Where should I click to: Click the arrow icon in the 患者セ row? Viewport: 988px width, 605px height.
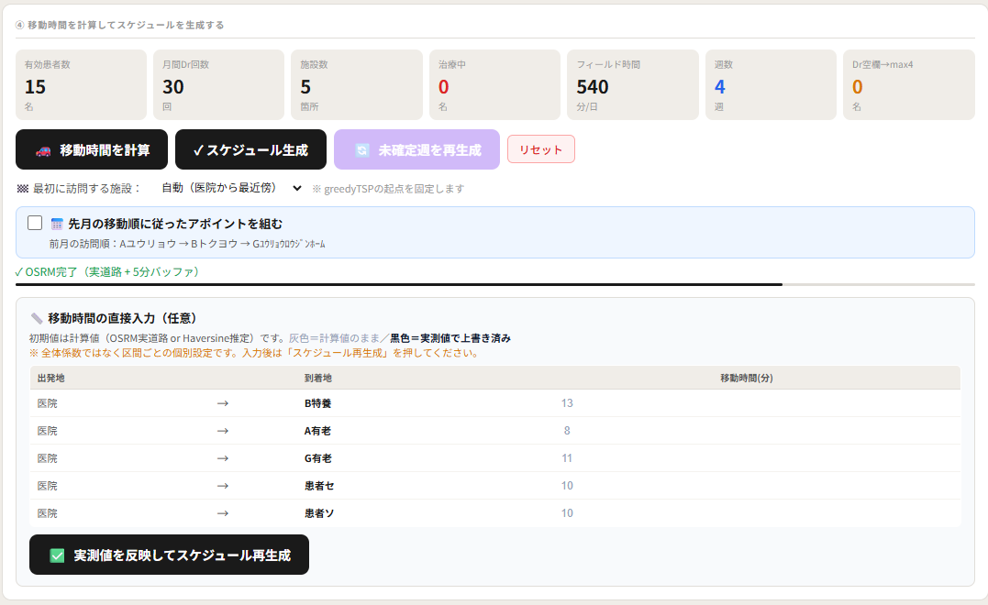click(222, 486)
